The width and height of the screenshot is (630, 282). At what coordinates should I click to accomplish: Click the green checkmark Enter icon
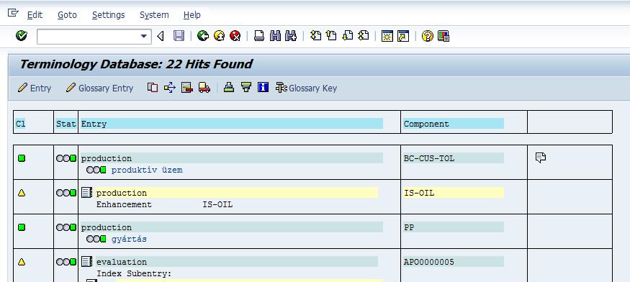[22, 36]
